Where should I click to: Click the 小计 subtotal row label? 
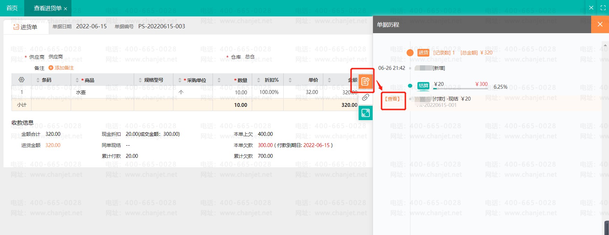point(22,105)
